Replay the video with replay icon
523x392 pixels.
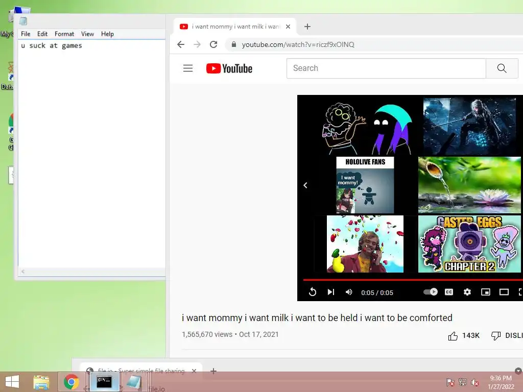pos(312,292)
